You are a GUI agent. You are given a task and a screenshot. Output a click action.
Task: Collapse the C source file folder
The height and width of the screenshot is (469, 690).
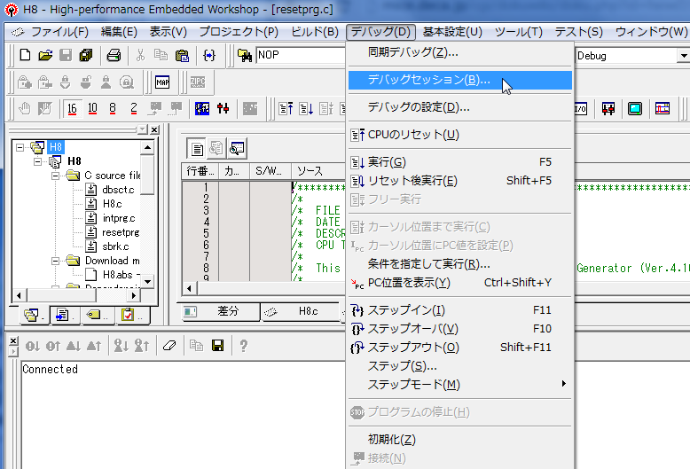tap(55, 176)
